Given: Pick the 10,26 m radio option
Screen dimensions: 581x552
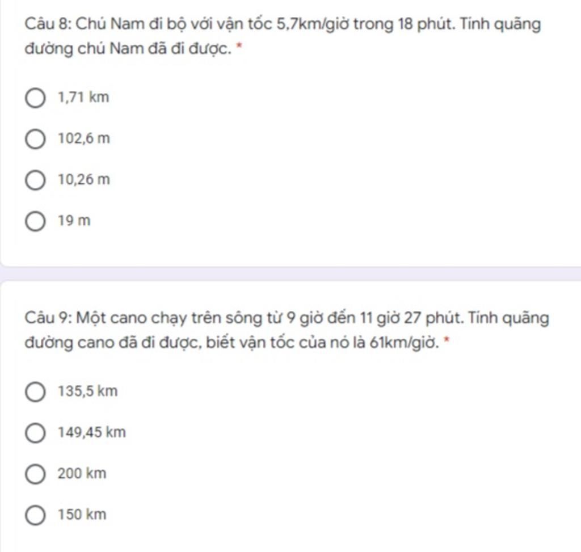Looking at the screenshot, I should pyautogui.click(x=35, y=180).
